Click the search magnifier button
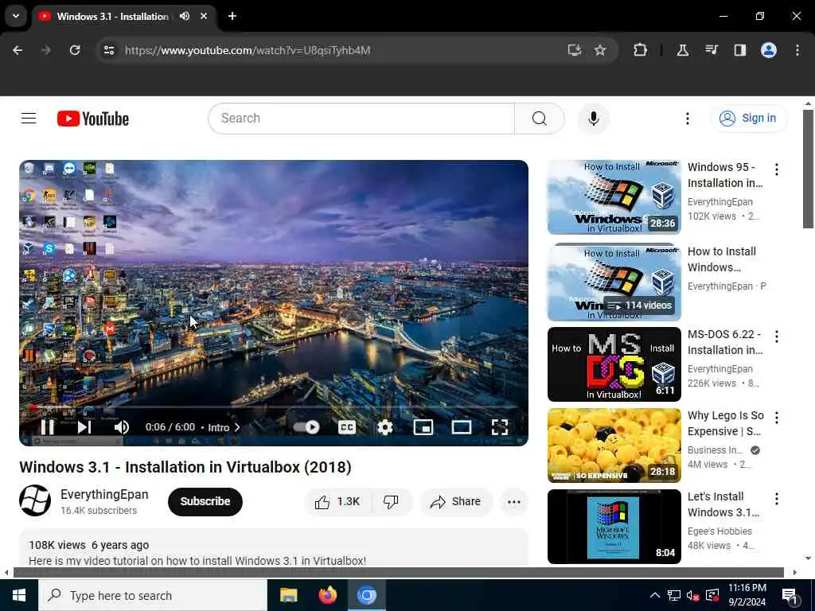 pos(539,119)
